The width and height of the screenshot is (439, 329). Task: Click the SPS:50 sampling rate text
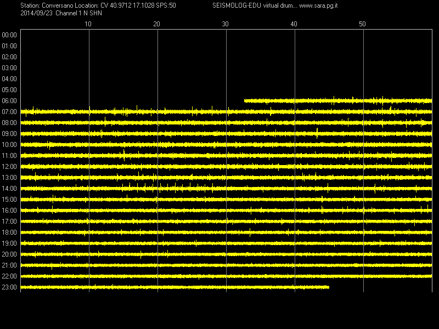click(166, 5)
